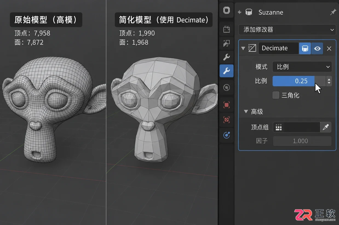Open the Output properties tab icon
Screen dimensions: 339x225
point(226,29)
